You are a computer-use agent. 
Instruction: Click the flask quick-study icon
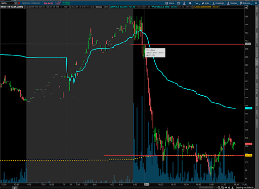coord(184,3)
